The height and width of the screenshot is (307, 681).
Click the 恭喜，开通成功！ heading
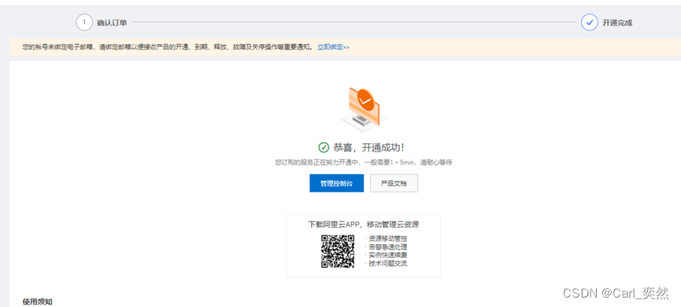pos(368,148)
